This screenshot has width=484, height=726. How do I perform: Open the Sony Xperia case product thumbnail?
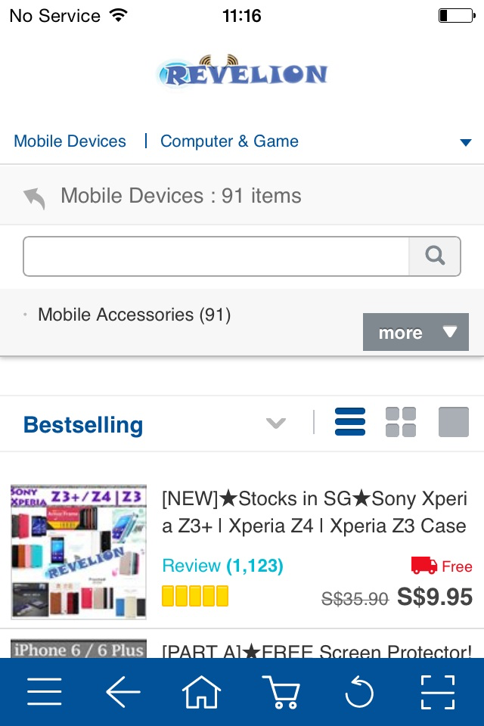(x=79, y=551)
